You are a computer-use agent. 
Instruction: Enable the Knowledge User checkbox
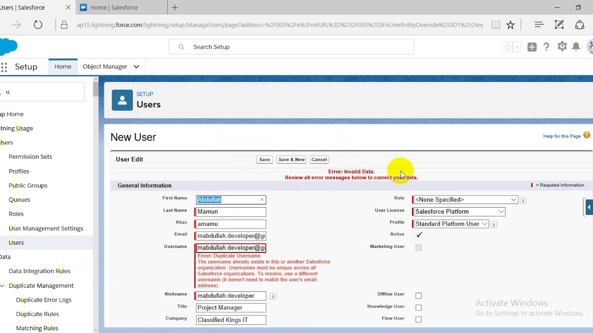[x=419, y=308]
